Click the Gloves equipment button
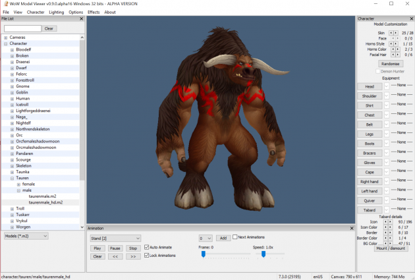The image size is (415, 280). coord(370,163)
